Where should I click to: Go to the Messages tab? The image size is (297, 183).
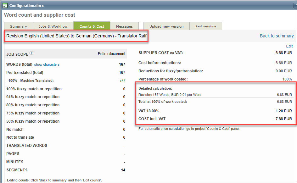coord(124,26)
